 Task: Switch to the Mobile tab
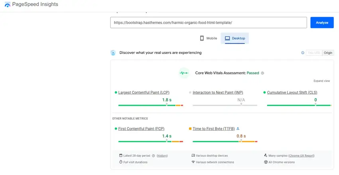pos(209,38)
